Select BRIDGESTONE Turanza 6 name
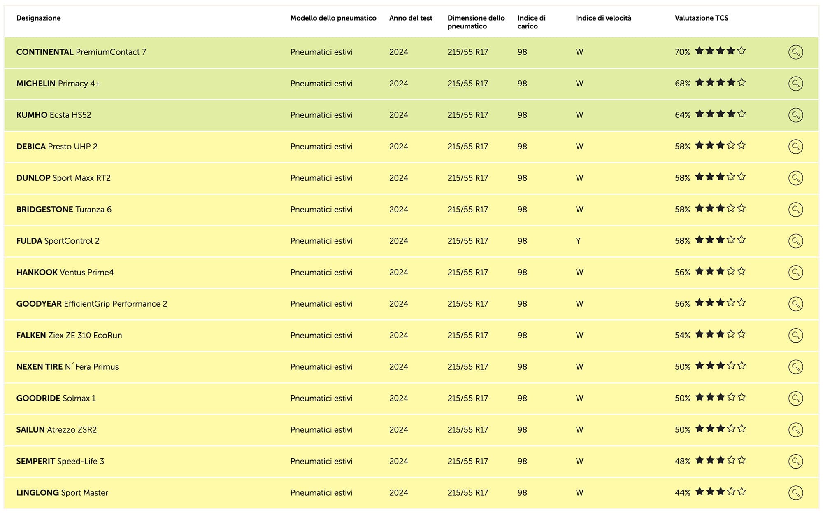 tap(64, 210)
